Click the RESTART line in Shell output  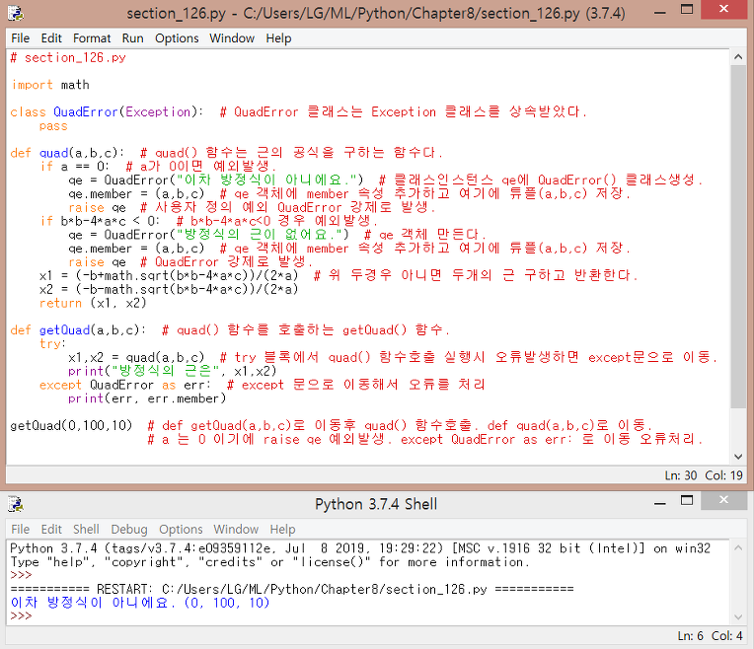point(292,590)
